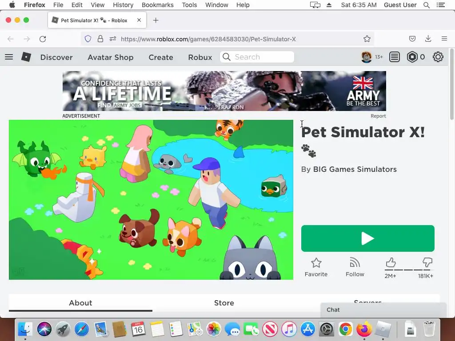Open the Roblox settings gear icon

(x=438, y=57)
